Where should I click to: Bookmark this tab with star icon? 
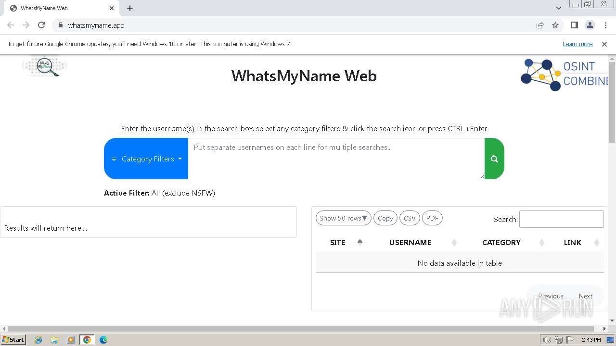pyautogui.click(x=555, y=25)
